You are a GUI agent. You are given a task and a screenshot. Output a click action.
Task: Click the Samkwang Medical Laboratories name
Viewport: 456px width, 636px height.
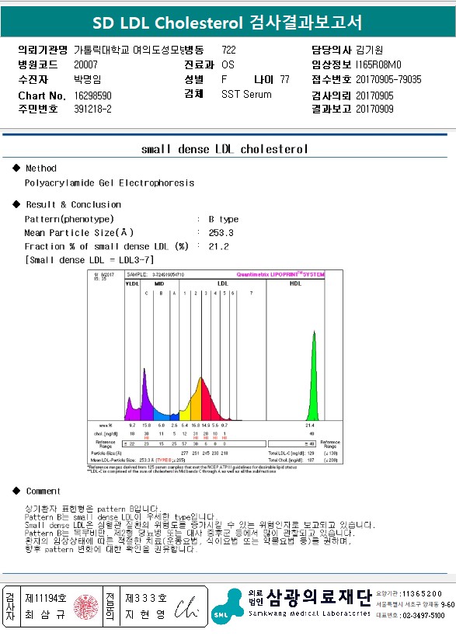pyautogui.click(x=309, y=613)
